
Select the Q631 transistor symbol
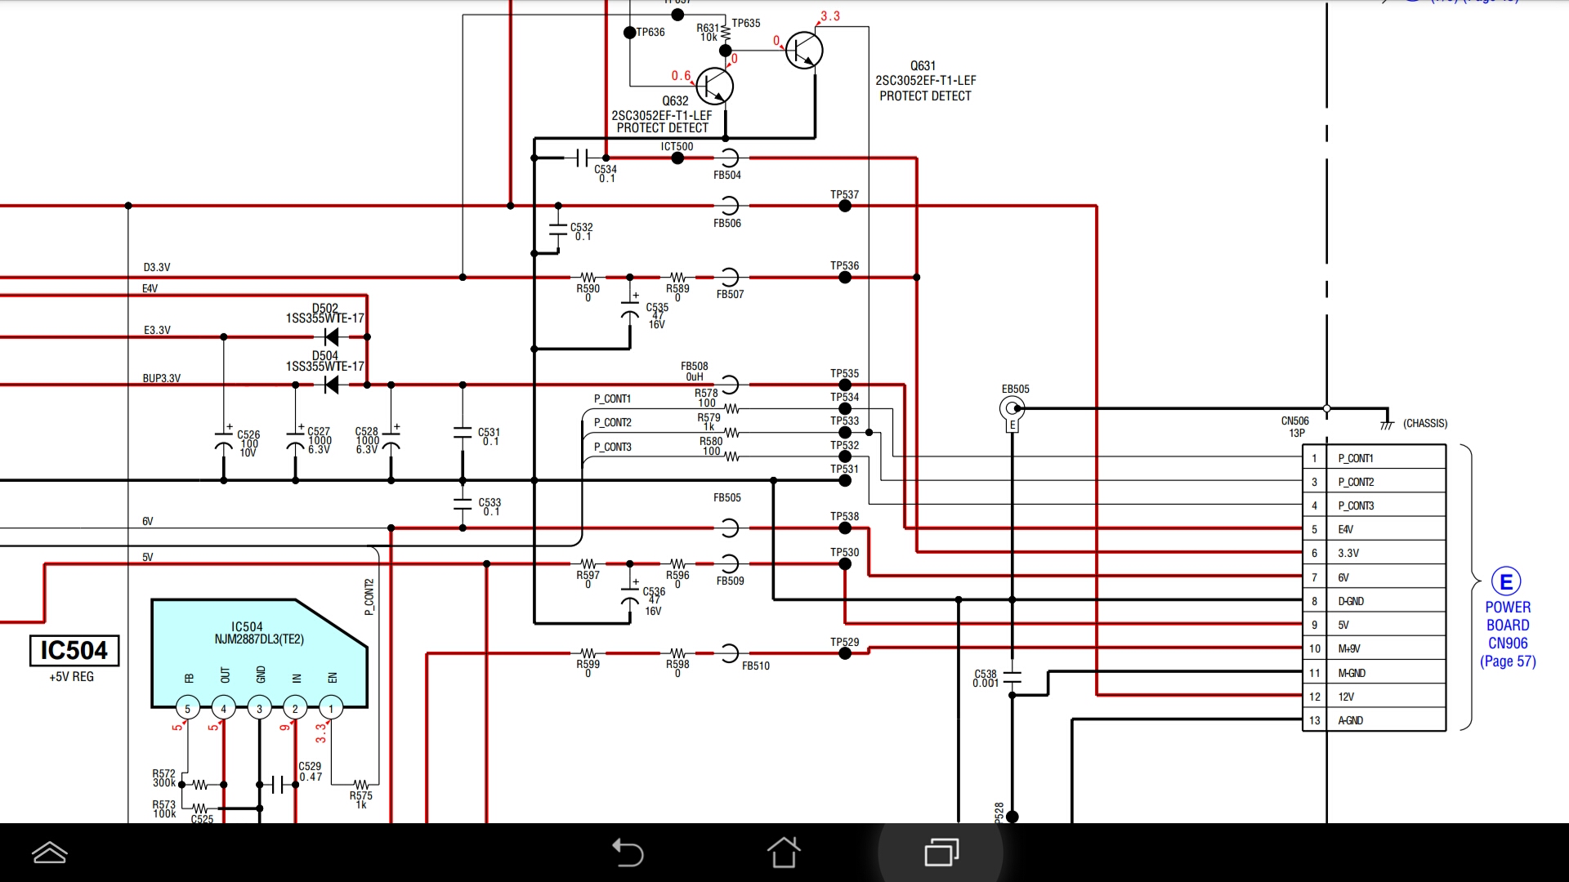(x=803, y=51)
